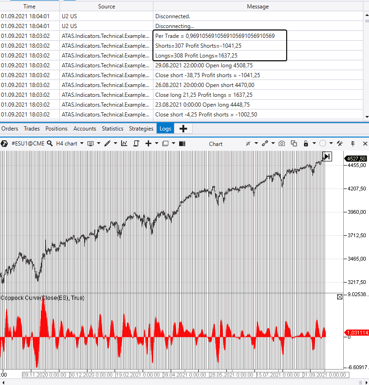Open chart settings tools icon
369x385 pixels.
coord(340,144)
